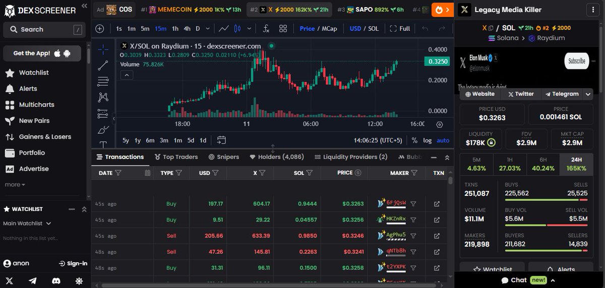The height and width of the screenshot is (288, 605).
Task: Open the fire trending button
Action: click(443, 10)
